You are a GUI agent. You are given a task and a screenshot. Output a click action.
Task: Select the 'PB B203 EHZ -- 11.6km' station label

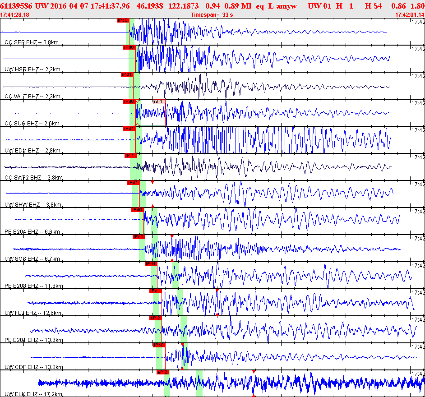click(34, 286)
